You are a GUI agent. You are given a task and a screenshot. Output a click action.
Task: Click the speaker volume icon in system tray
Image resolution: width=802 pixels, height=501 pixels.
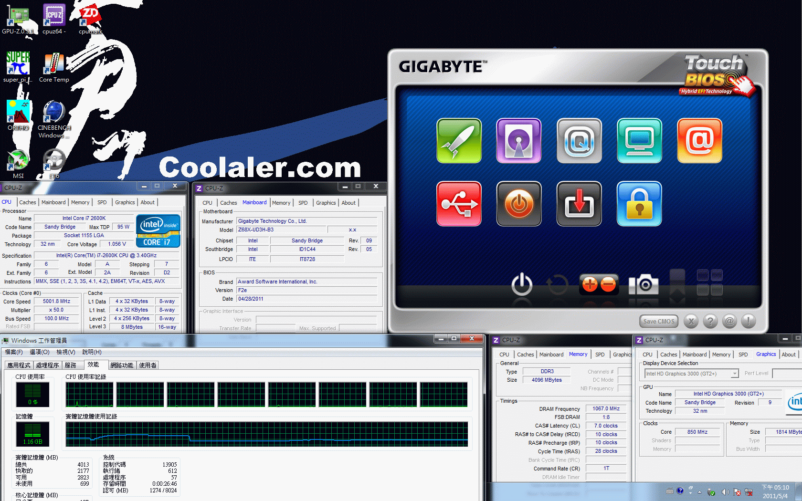[725, 492]
